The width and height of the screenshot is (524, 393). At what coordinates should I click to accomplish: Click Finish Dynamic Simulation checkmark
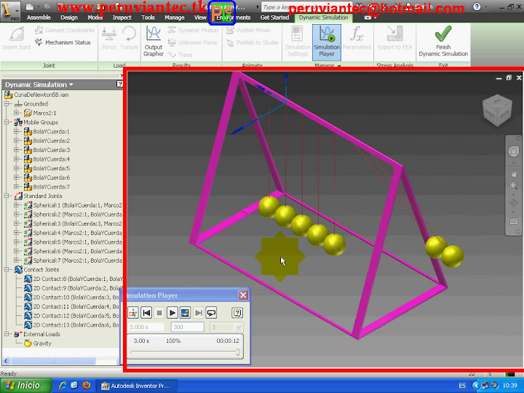pyautogui.click(x=443, y=41)
